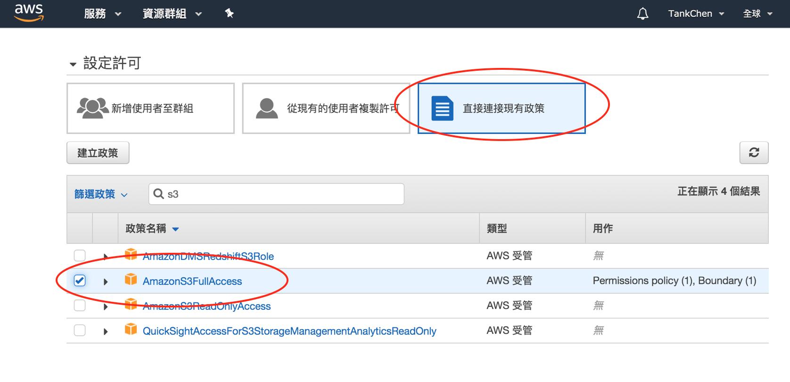This screenshot has height=382, width=790.
Task: Expand the QuickSightAccessForS3StorageManagementAnalyticsReadOnly row details
Action: (x=106, y=332)
